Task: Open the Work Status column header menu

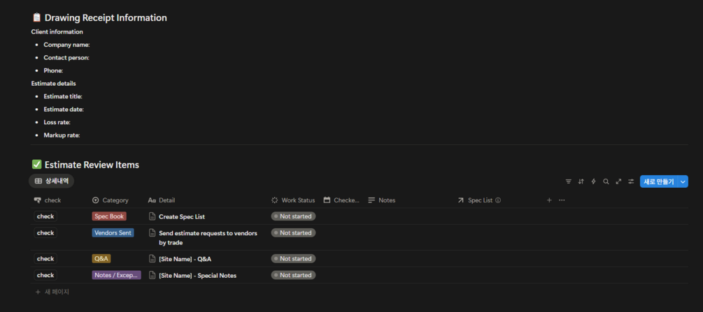Action: pyautogui.click(x=294, y=200)
